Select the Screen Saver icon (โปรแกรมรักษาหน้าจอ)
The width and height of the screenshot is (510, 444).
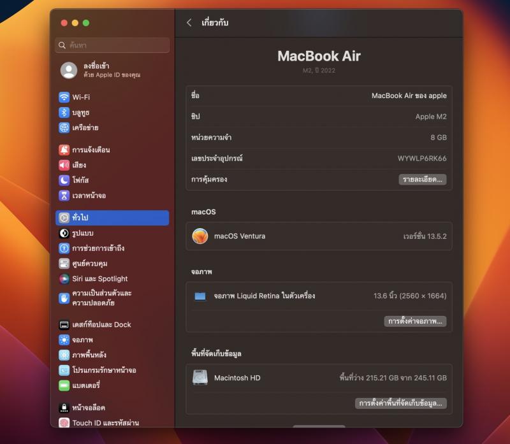click(64, 370)
